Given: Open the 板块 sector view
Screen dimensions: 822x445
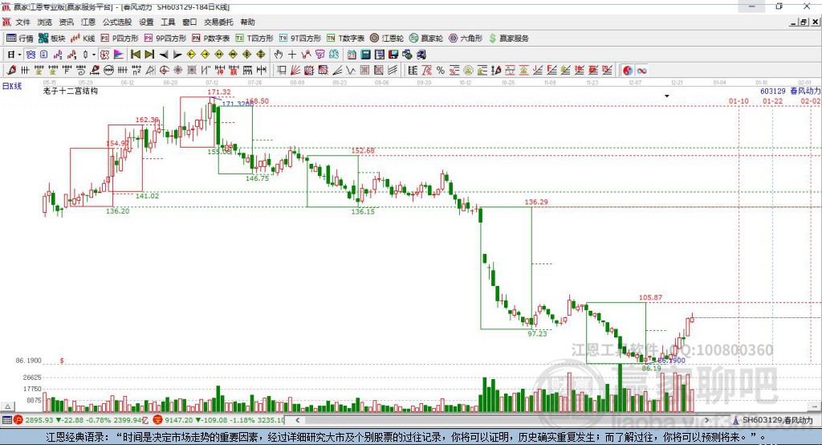Looking at the screenshot, I should (x=51, y=39).
